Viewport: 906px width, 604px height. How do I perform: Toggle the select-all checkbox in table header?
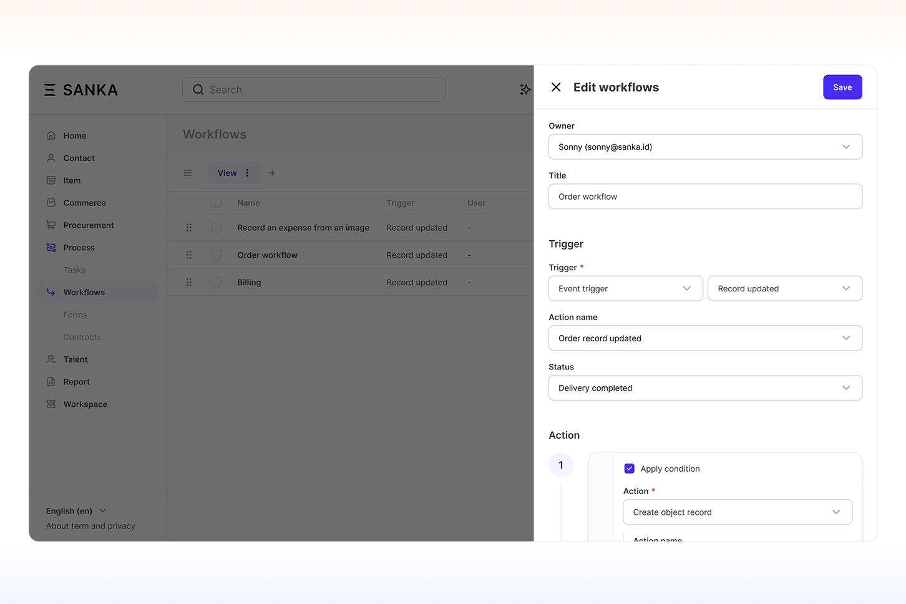217,203
